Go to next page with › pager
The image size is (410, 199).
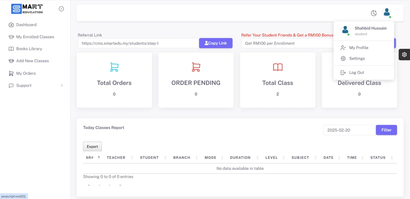point(110,185)
